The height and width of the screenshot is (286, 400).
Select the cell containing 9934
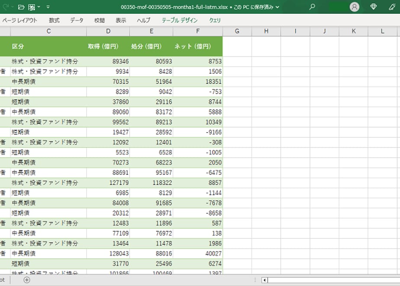pyautogui.click(x=108, y=71)
